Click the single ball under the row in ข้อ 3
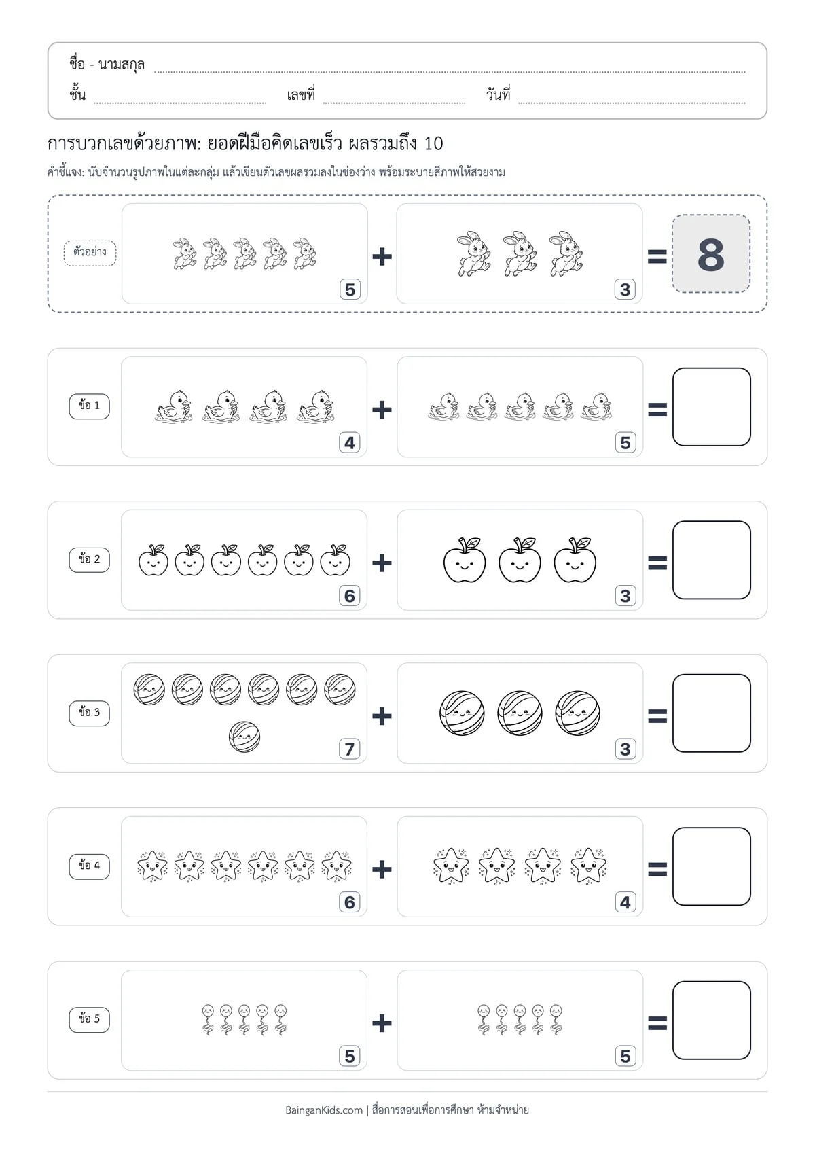Screen dimensions: 815x1153 (244, 737)
